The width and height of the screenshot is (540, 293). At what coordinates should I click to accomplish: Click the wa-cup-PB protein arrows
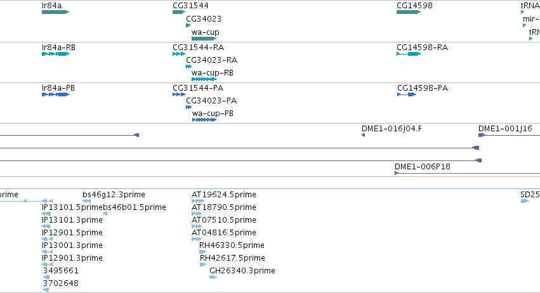(x=204, y=120)
